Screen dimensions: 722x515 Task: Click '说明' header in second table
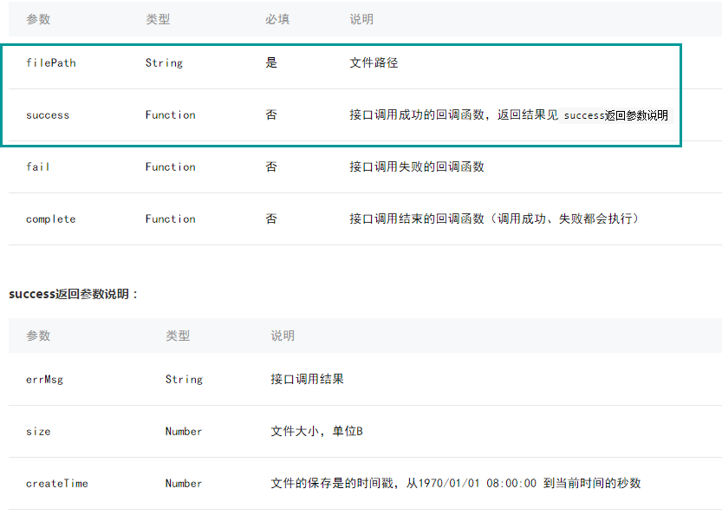pyautogui.click(x=283, y=336)
